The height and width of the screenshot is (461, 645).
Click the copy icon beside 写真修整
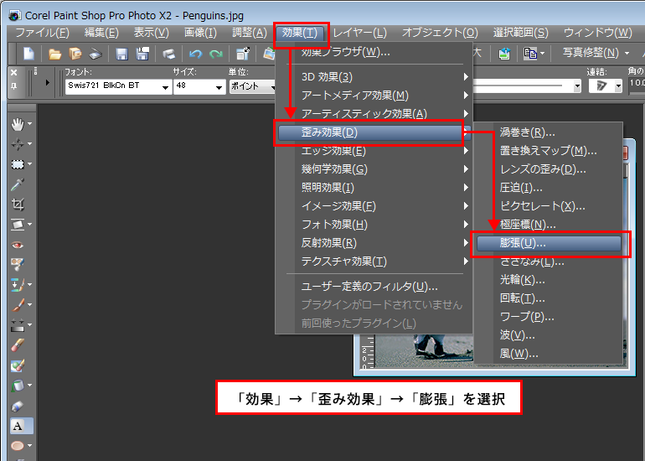point(530,54)
